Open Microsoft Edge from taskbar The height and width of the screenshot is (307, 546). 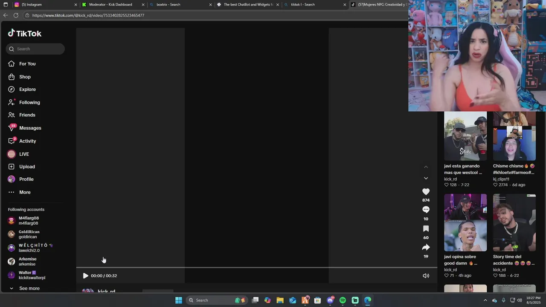pos(368,300)
